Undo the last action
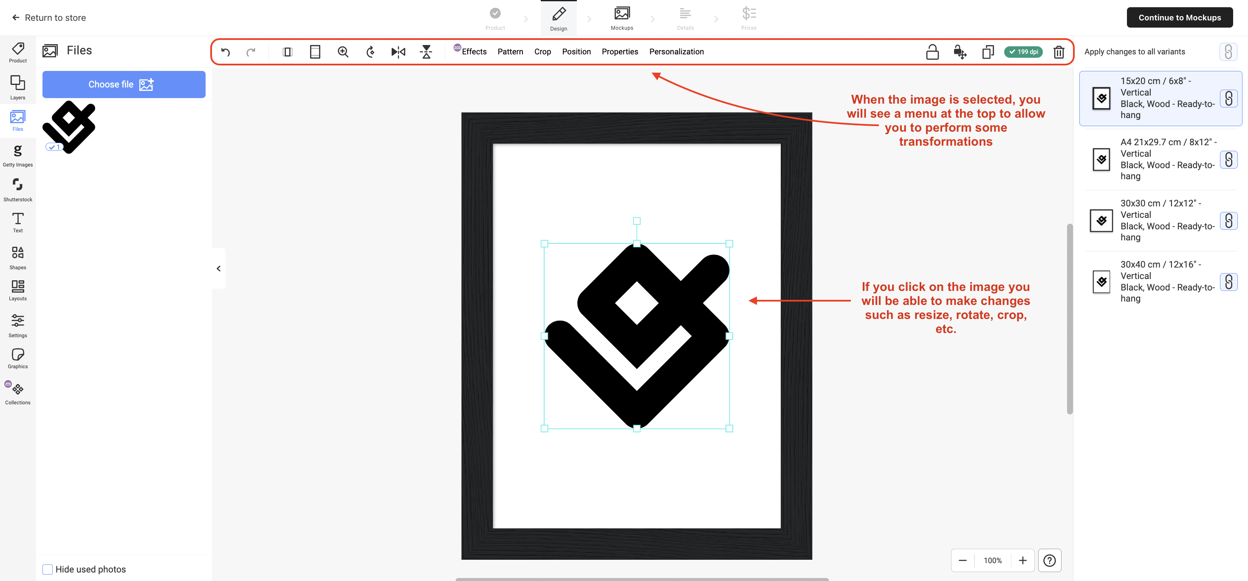This screenshot has height=581, width=1248. pos(225,52)
